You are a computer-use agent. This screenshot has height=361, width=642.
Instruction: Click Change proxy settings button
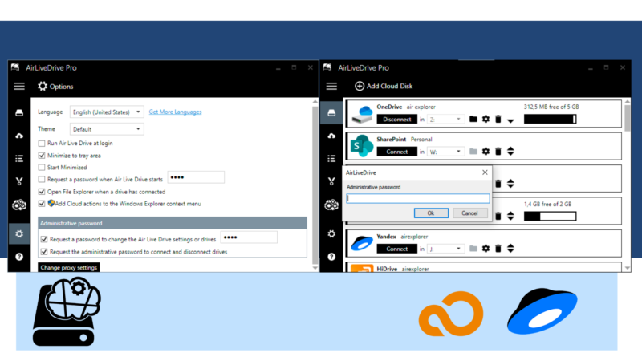[69, 267]
